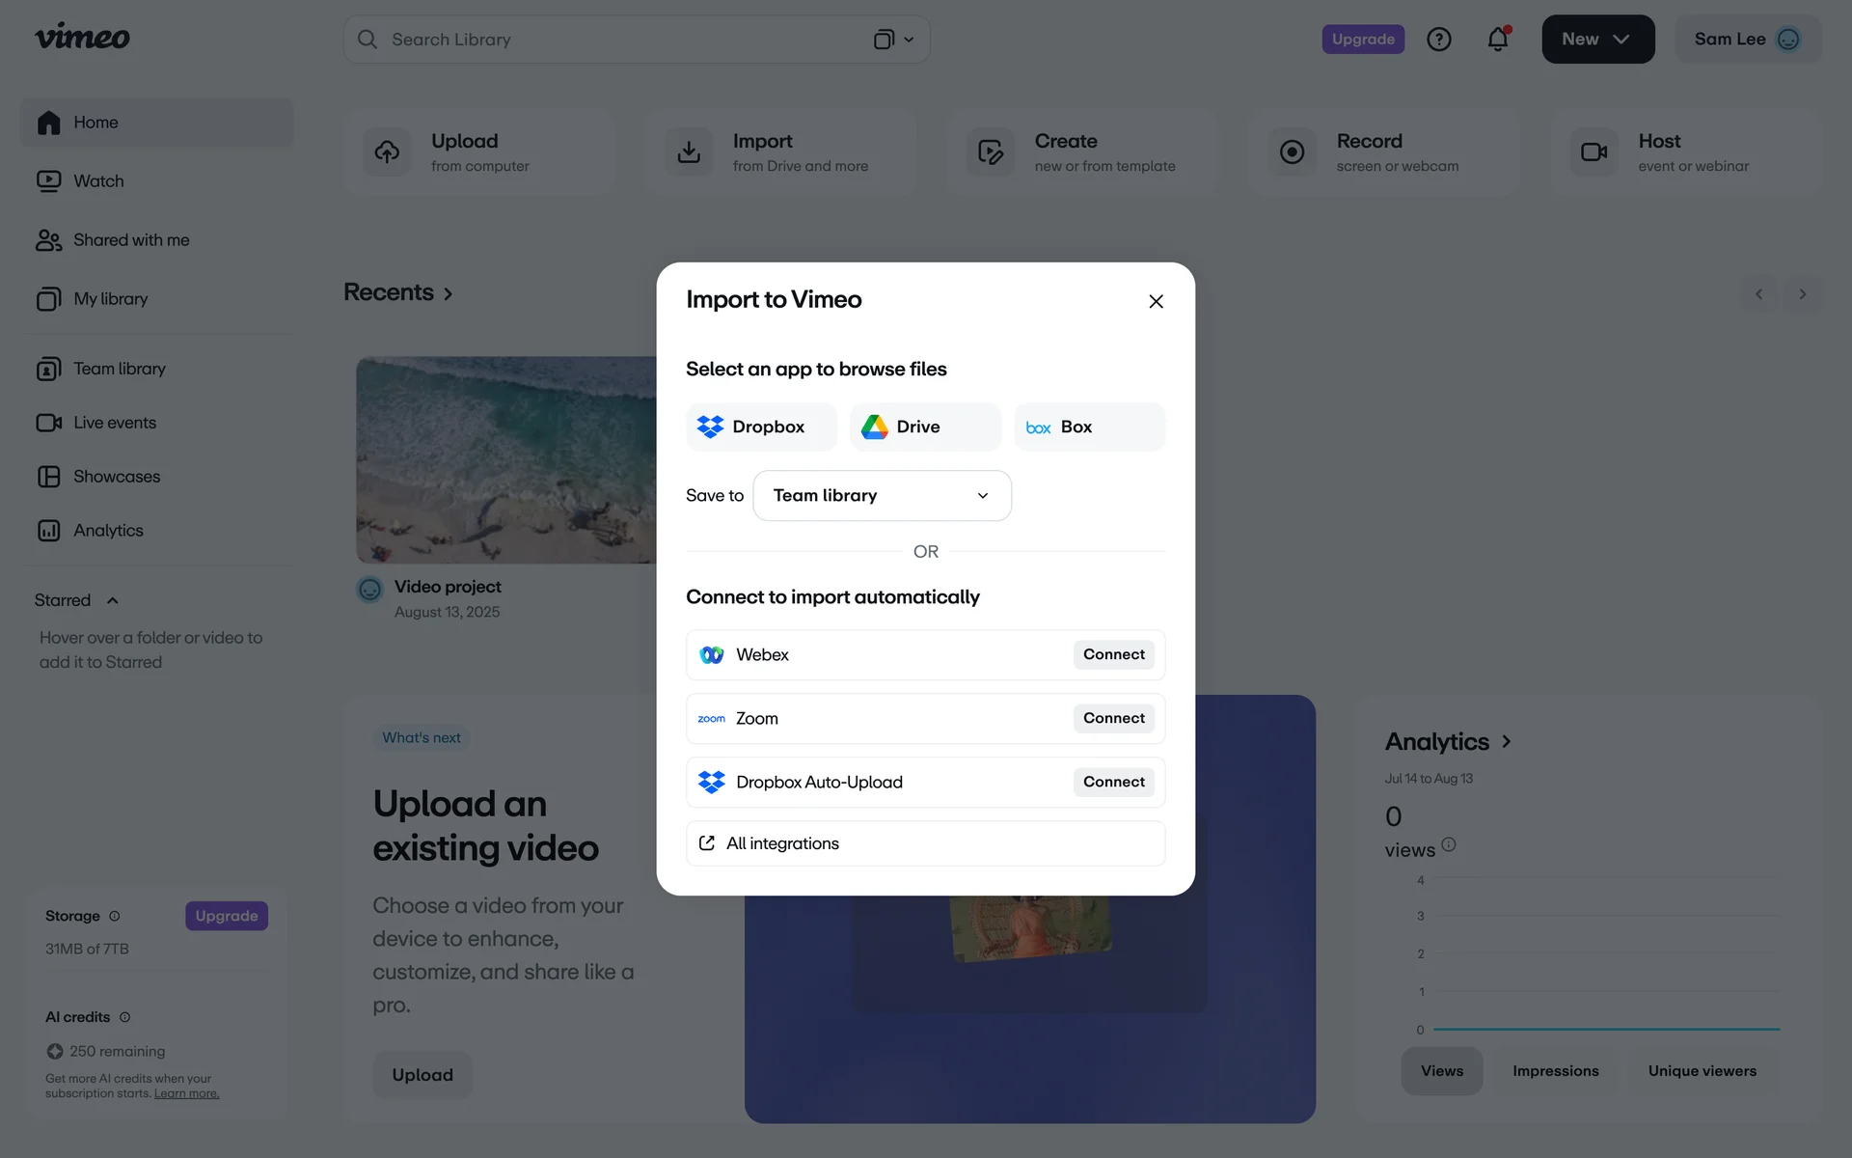Switch to Unique viewers tab
Image resolution: width=1852 pixels, height=1158 pixels.
(x=1702, y=1071)
